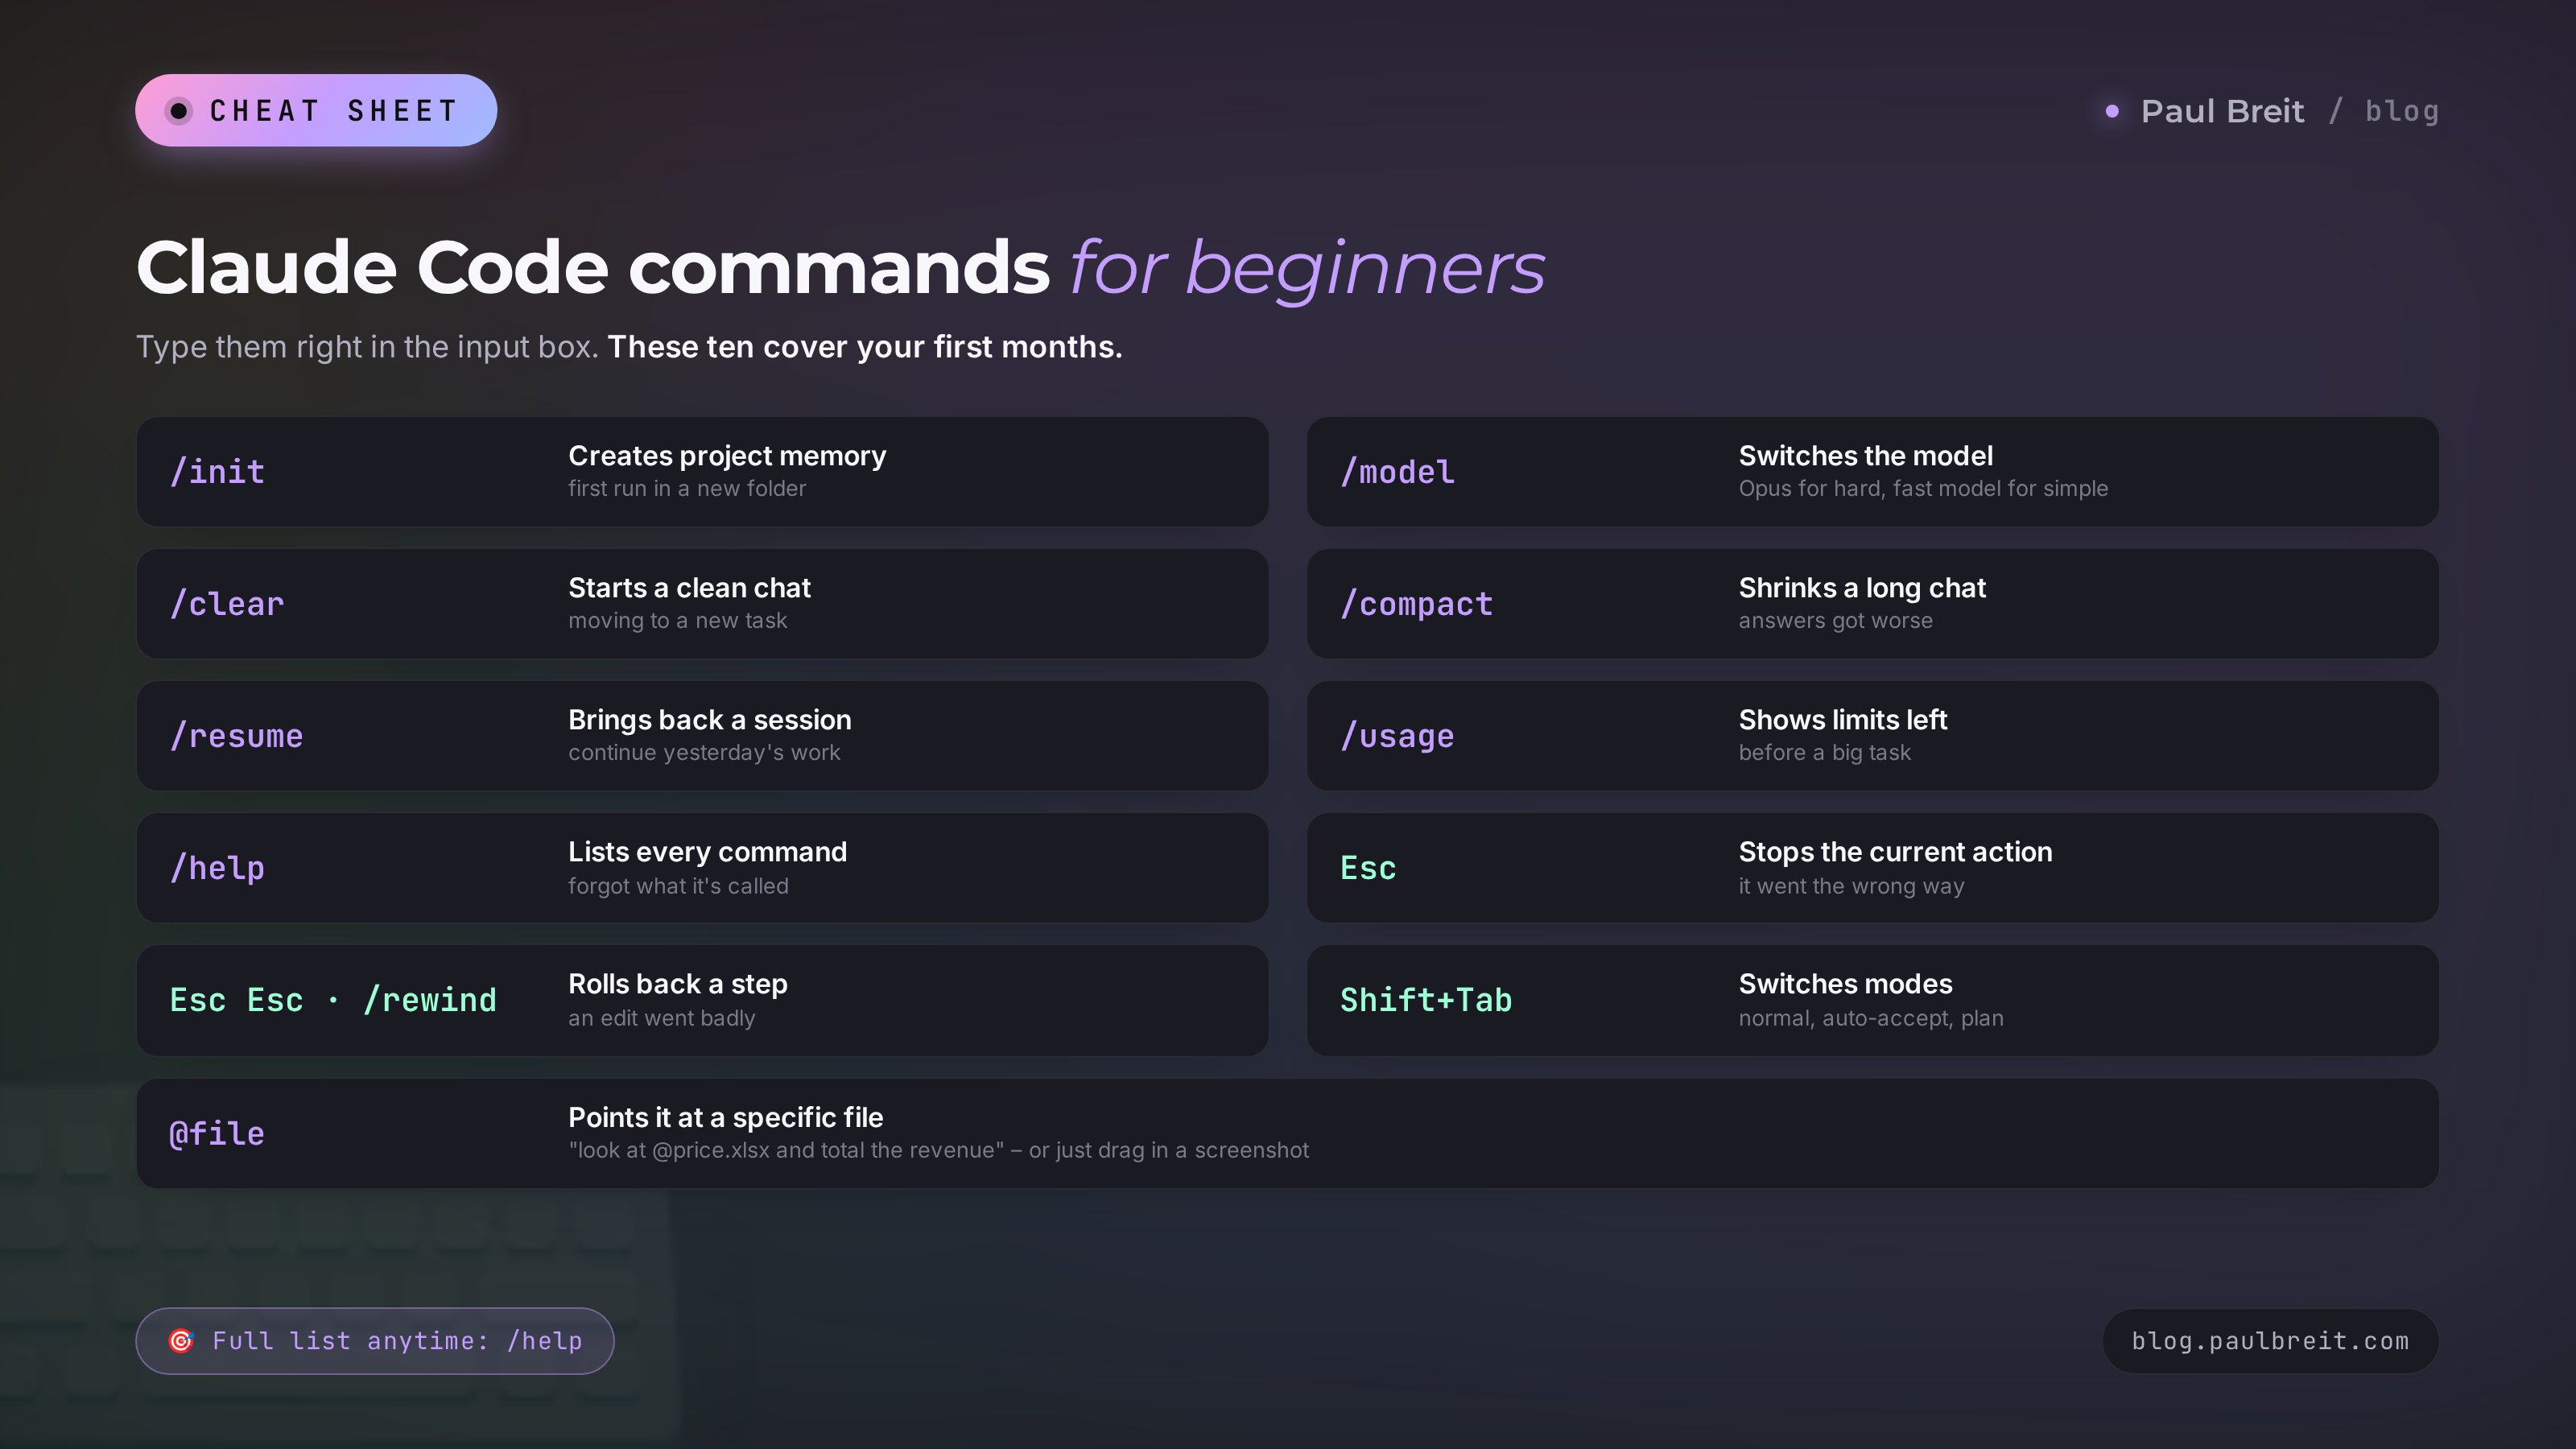Viewport: 2576px width, 1449px height.
Task: Click 'continue yesterday's work' note
Action: pyautogui.click(x=704, y=752)
